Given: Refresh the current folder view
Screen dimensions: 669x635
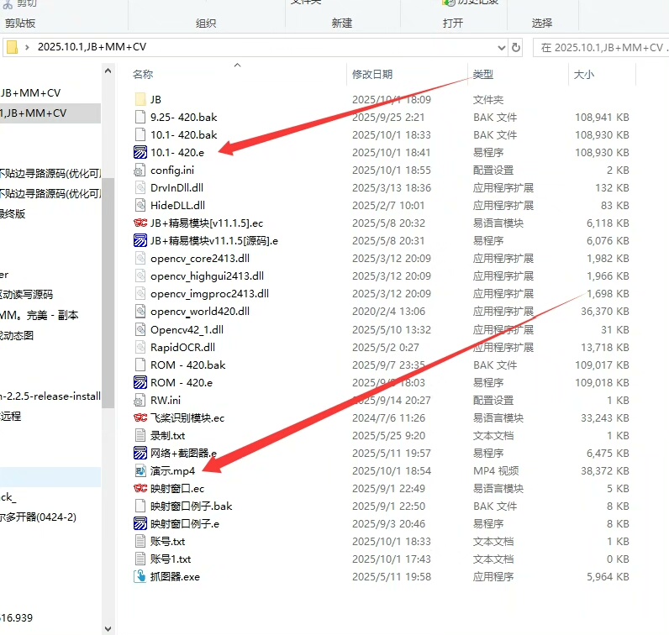Looking at the screenshot, I should (x=516, y=47).
